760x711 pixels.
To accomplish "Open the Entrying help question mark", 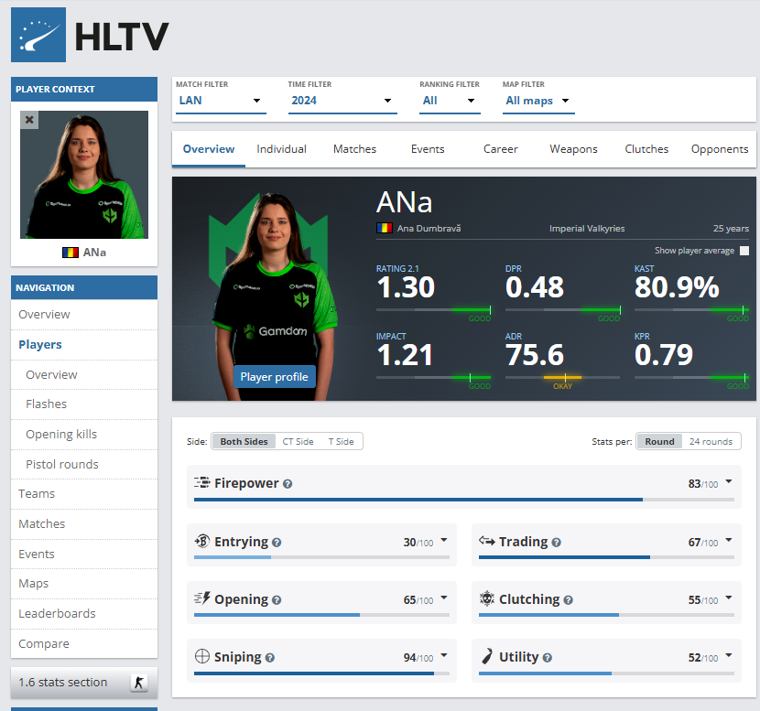I will (277, 543).
